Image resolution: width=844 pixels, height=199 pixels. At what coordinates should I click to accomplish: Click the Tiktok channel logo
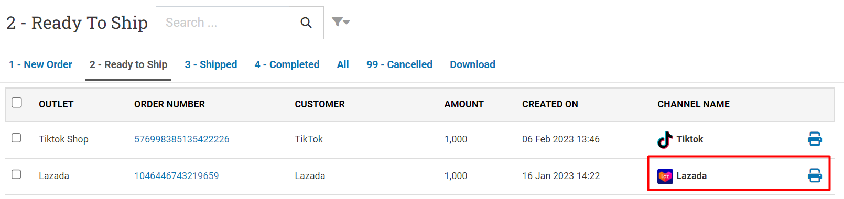point(665,139)
